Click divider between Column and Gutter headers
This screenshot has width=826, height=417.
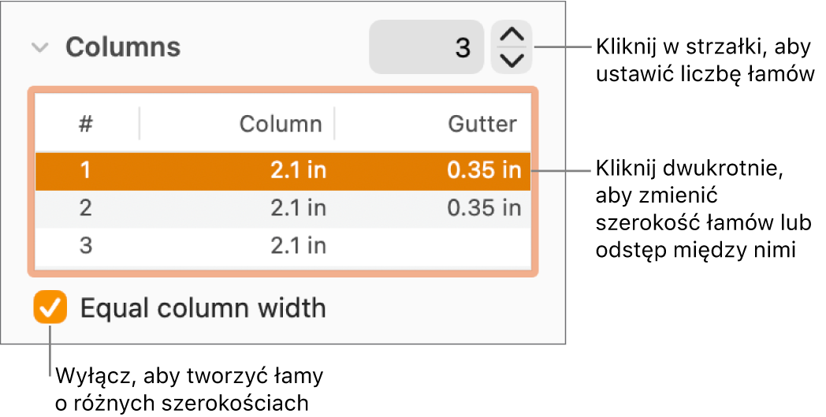coord(334,124)
